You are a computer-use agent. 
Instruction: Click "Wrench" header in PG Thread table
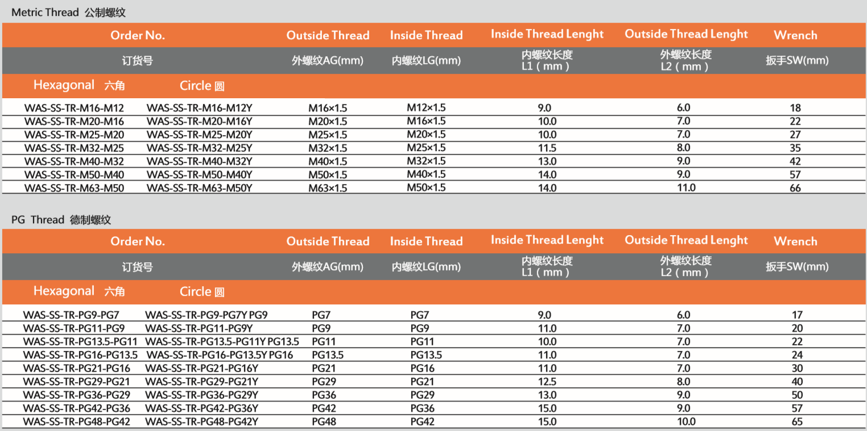pos(795,241)
